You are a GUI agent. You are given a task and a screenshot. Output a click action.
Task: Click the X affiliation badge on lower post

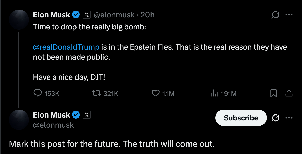[x=87, y=115]
